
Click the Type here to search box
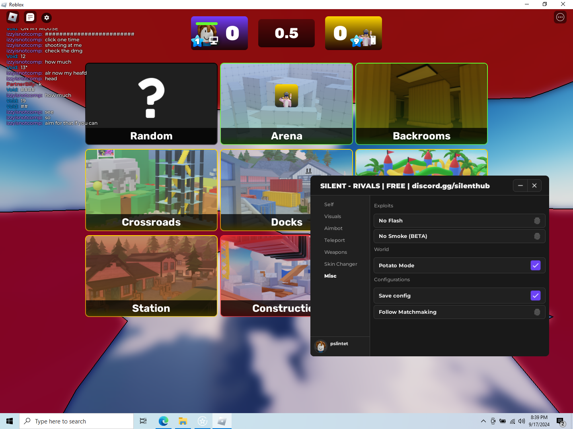[76, 421]
